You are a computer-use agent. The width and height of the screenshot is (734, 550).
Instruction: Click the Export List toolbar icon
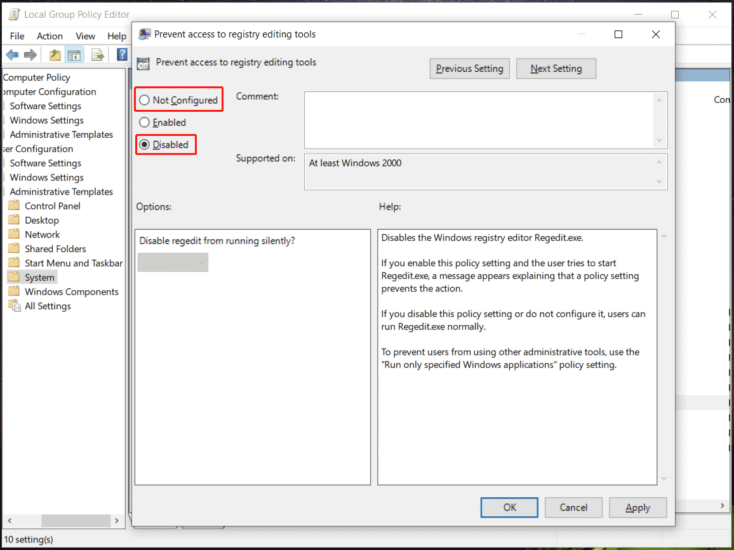[x=97, y=55]
